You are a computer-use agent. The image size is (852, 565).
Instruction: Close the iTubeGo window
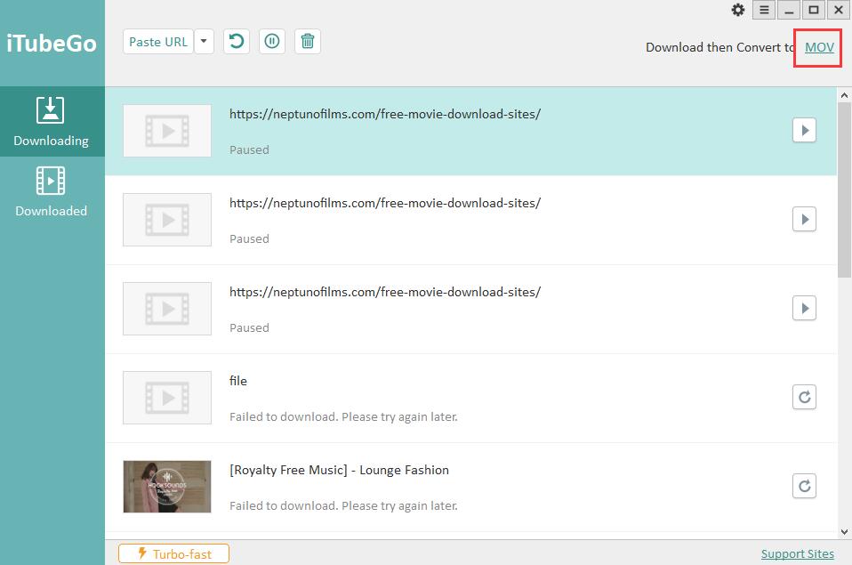coord(839,10)
